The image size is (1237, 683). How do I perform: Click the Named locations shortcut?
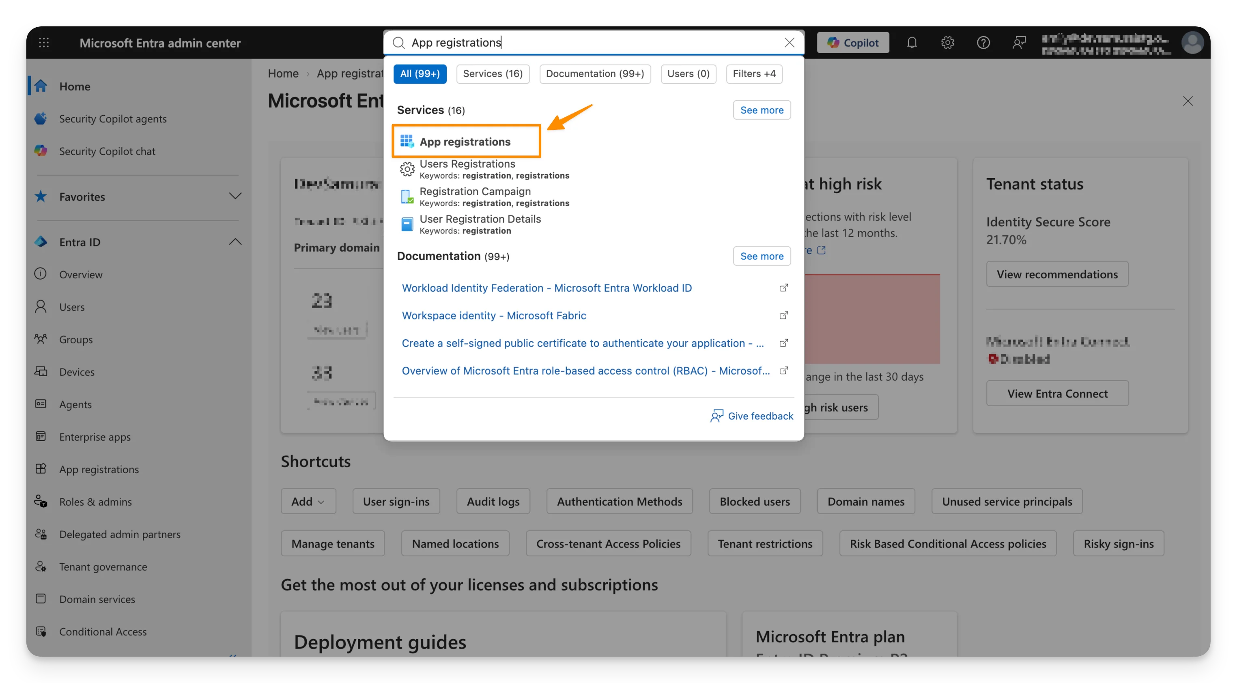455,543
